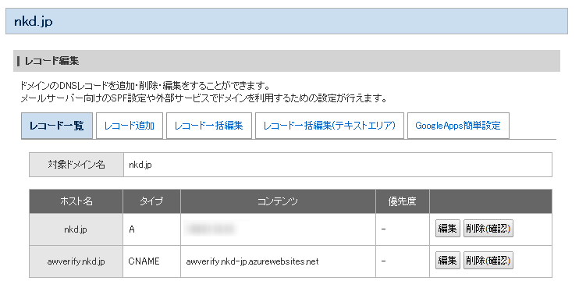Click the メールサーバー向けのSPF設定 description line
Viewport: 579px width, 295px height.
[204, 98]
